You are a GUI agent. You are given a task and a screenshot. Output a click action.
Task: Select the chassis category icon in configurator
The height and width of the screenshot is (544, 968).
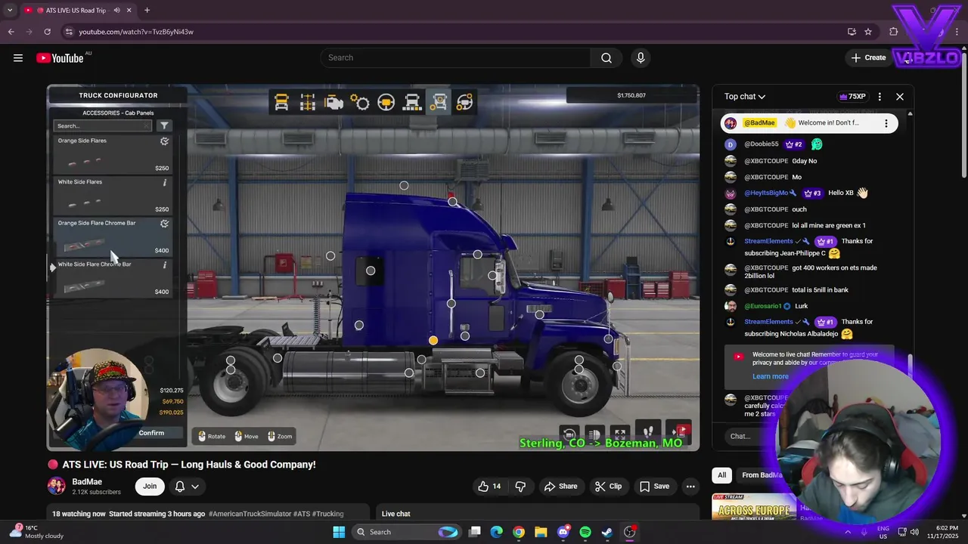click(x=308, y=102)
